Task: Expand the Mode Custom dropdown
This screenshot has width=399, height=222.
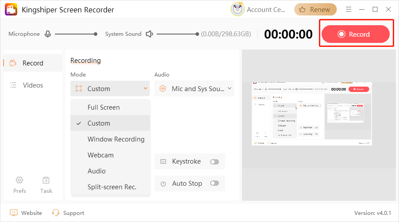Action: [x=110, y=88]
